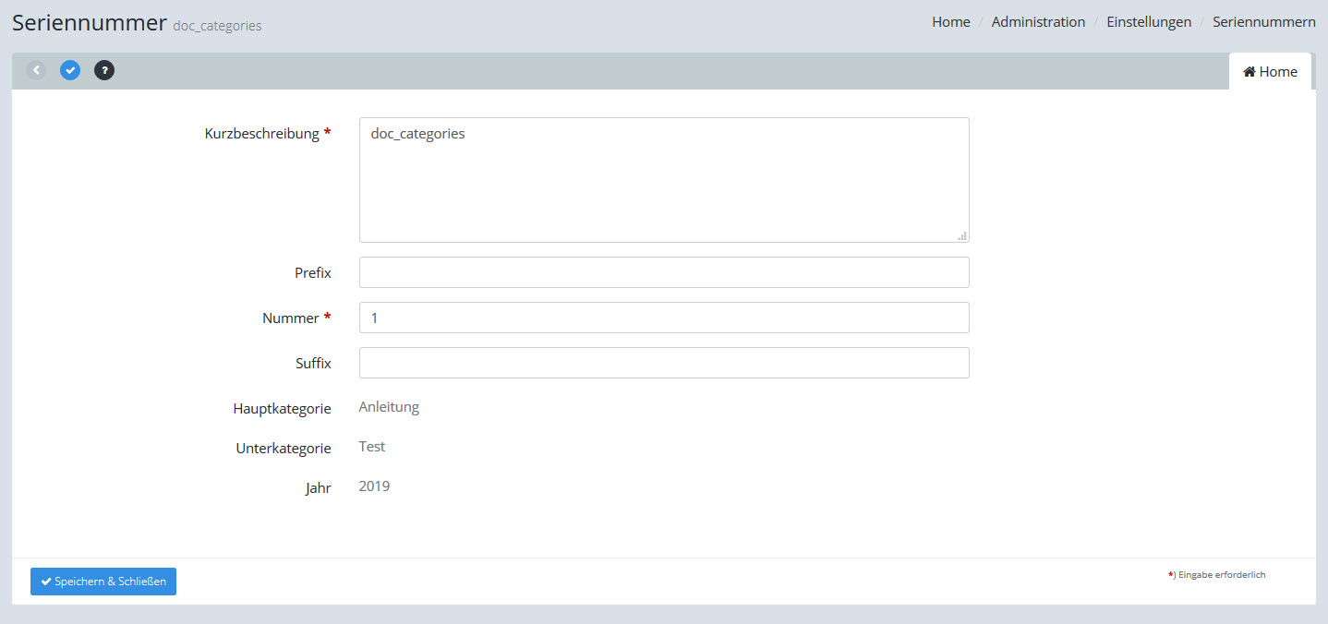Click the Speichern & Schließen button
1328x624 pixels.
point(103,582)
